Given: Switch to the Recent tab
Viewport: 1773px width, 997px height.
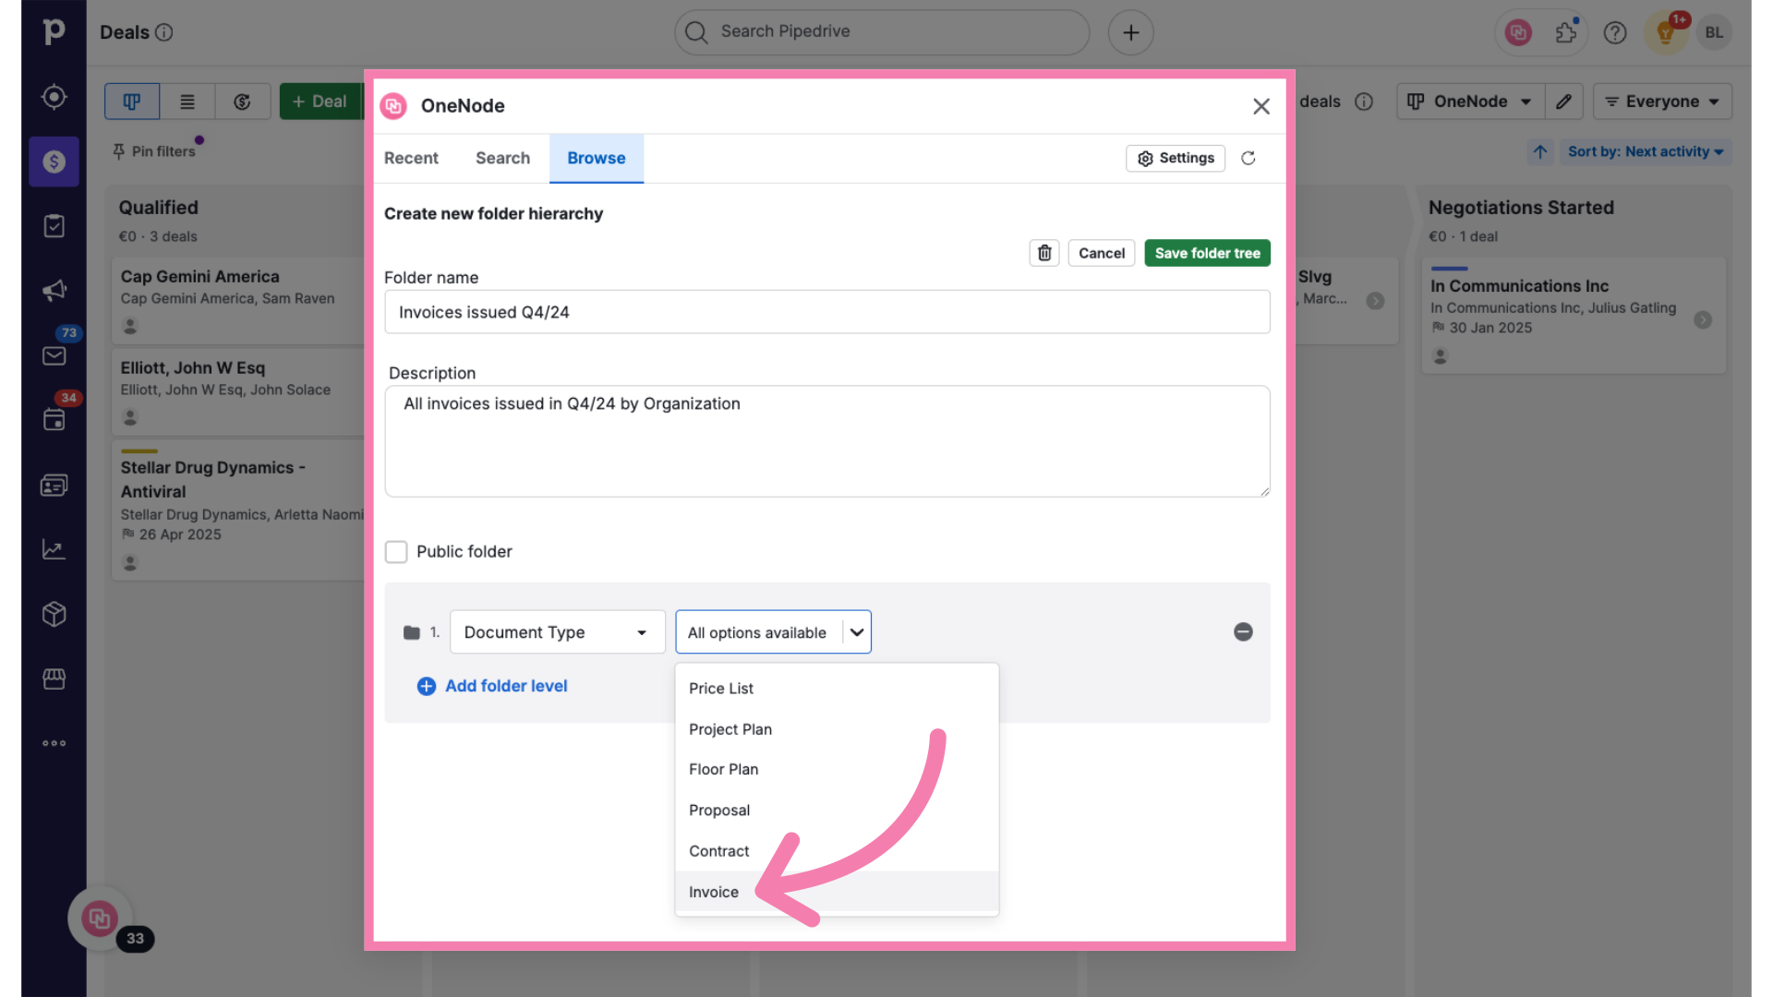Looking at the screenshot, I should point(410,157).
